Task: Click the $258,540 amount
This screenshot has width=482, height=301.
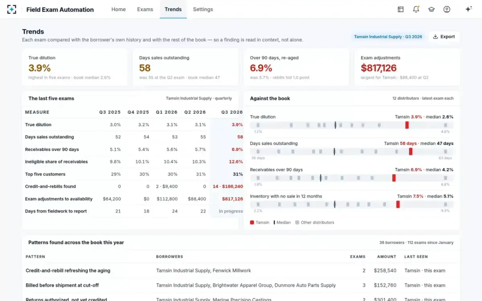Action: [385, 271]
